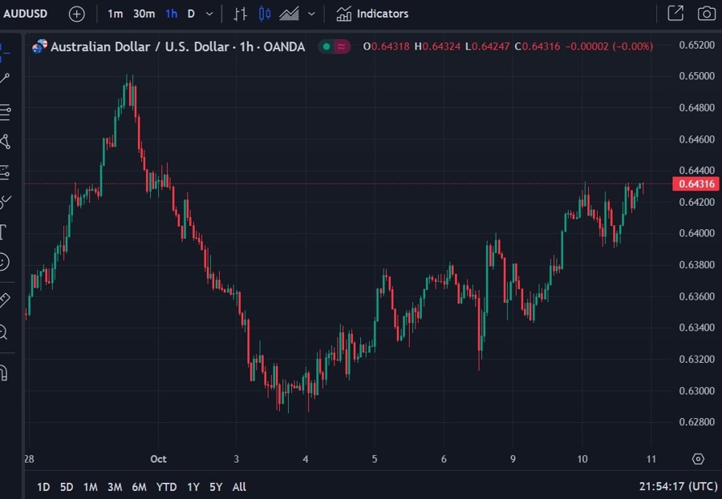The height and width of the screenshot is (499, 722).
Task: Open the patterns drawing tool
Action: (5, 142)
